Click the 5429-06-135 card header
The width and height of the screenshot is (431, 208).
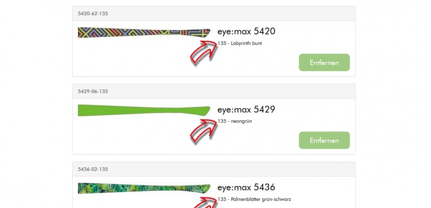tap(214, 91)
